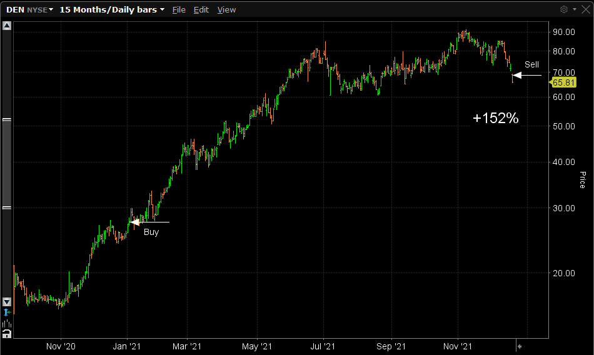Click the vertical scrollbar down arrow
This screenshot has width=594, height=355.
coord(7,302)
